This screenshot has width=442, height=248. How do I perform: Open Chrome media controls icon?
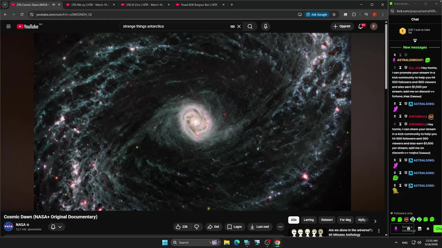pyautogui.click(x=366, y=14)
